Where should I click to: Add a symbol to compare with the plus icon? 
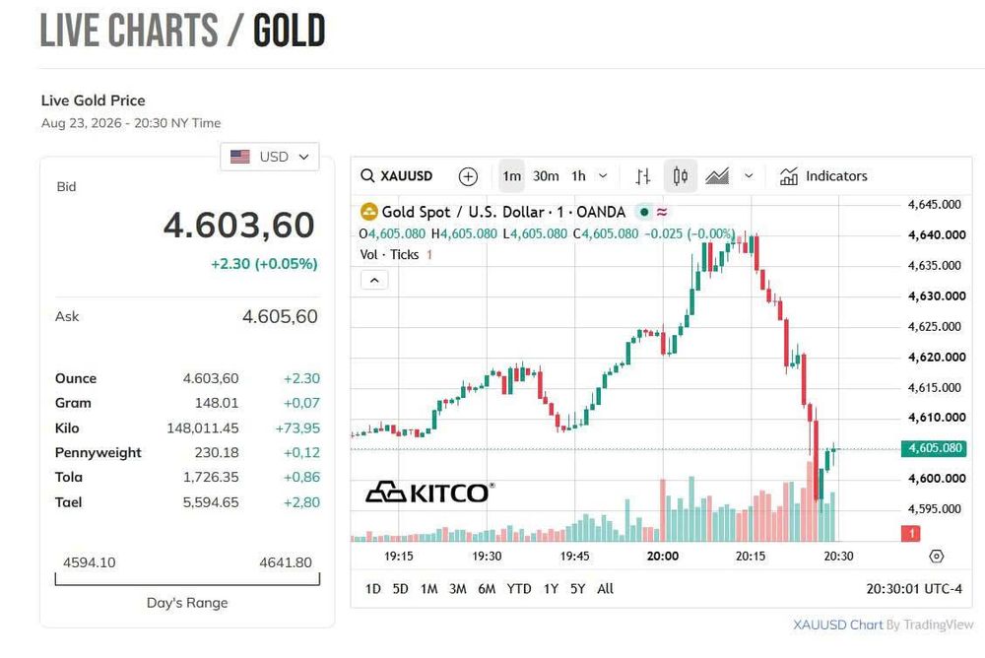click(468, 176)
